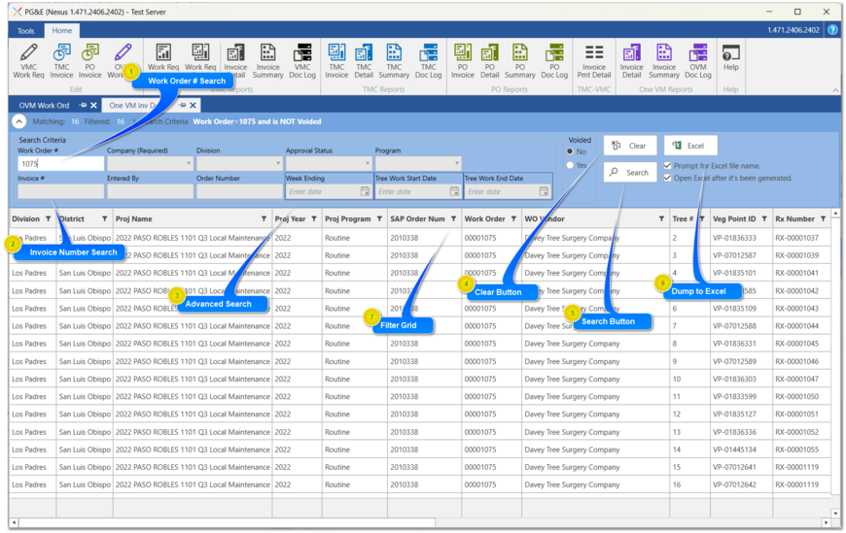The width and height of the screenshot is (846, 533).
Task: Click the Work Order # input field
Action: tap(60, 164)
